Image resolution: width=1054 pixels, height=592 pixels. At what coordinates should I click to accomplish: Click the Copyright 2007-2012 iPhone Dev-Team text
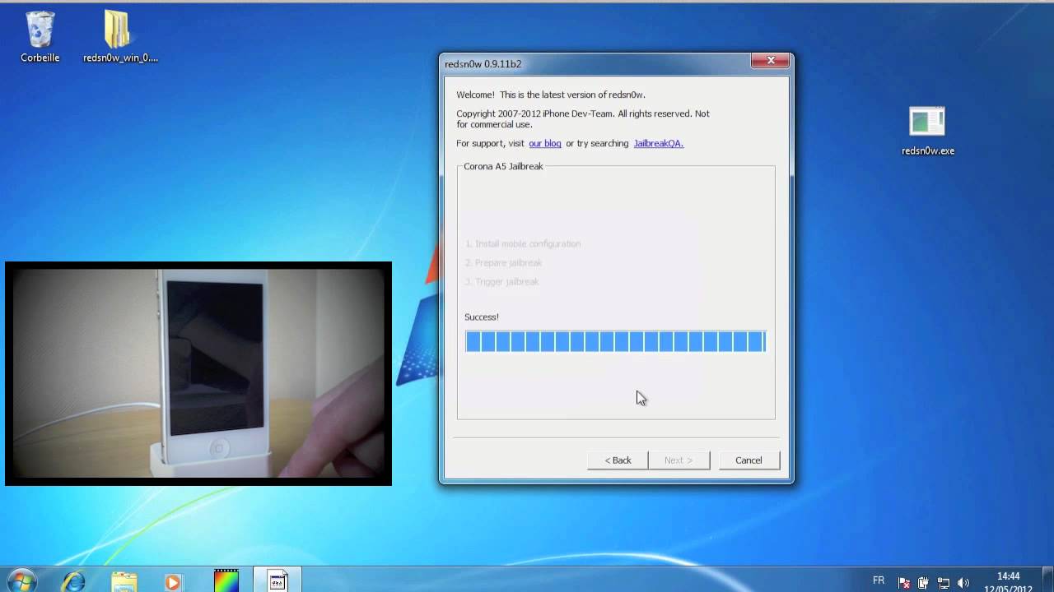(583, 118)
